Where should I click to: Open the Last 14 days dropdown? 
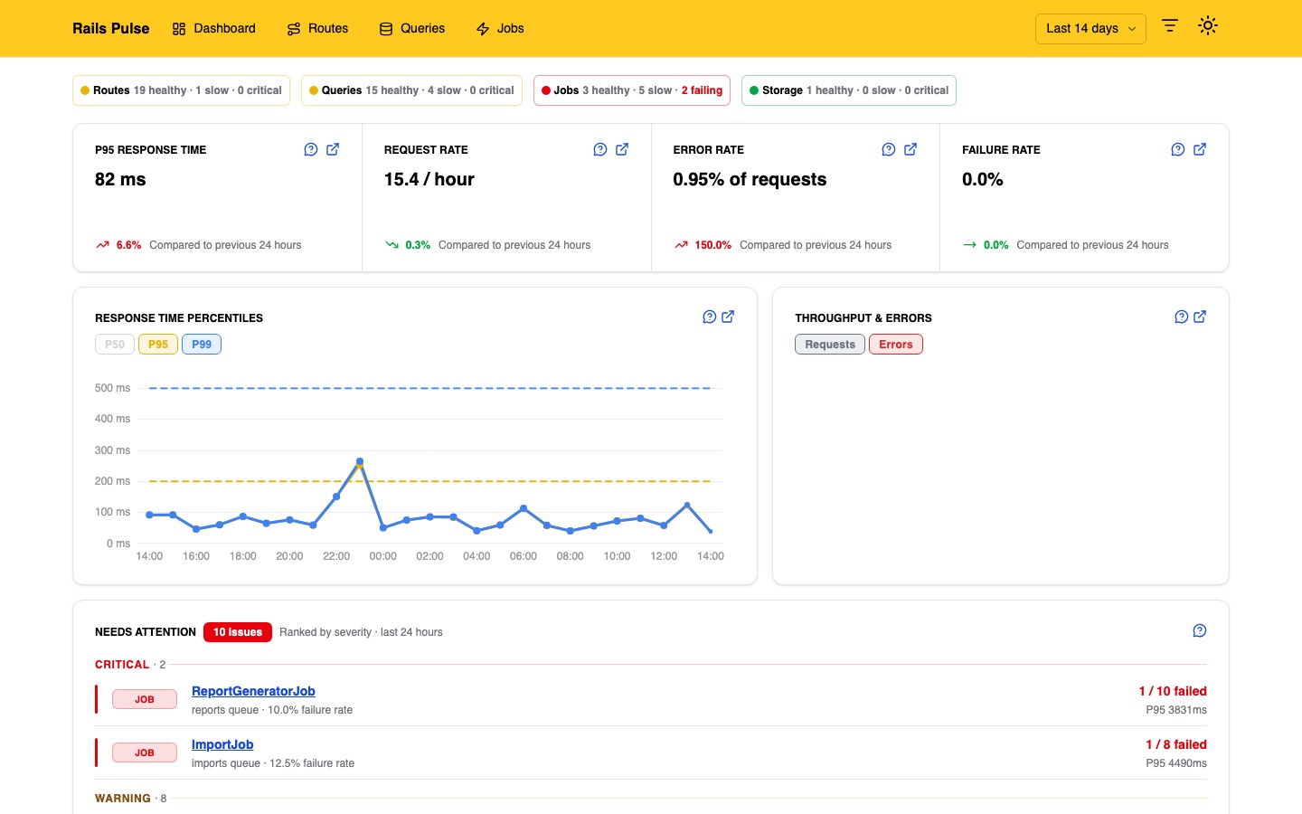point(1090,29)
